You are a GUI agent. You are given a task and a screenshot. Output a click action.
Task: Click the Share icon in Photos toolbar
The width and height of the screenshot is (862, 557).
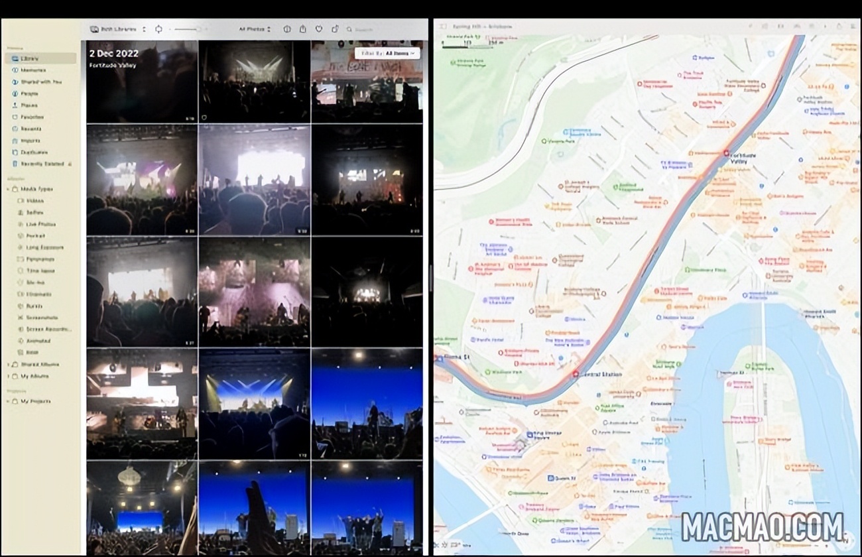click(x=303, y=29)
